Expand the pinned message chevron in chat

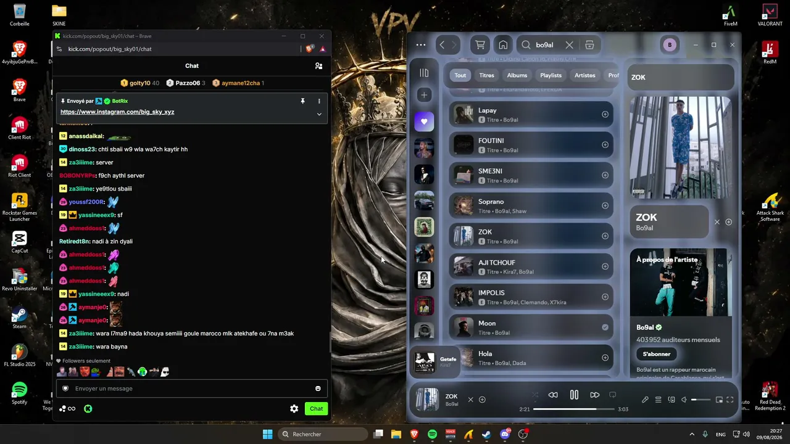(x=319, y=114)
